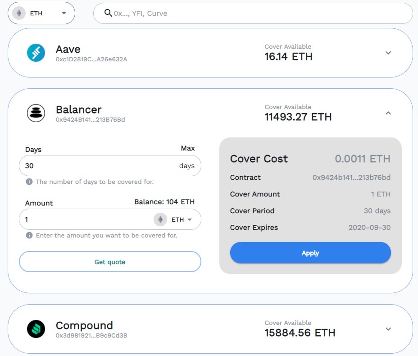418x356 pixels.
Task: Click Ethereum icon in top selector
Action: 19,13
